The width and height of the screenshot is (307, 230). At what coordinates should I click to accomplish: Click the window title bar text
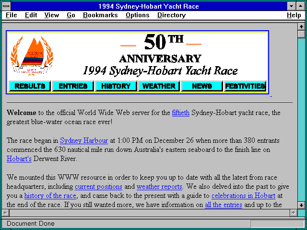(149, 6)
